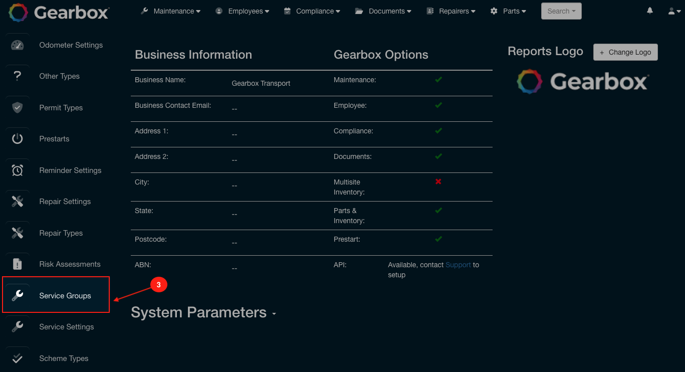Click the Business Contact Email label
Viewport: 685px width, 372px height.
tap(173, 105)
